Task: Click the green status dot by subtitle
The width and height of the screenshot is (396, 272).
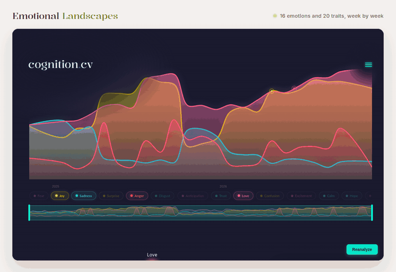Action: [x=275, y=16]
